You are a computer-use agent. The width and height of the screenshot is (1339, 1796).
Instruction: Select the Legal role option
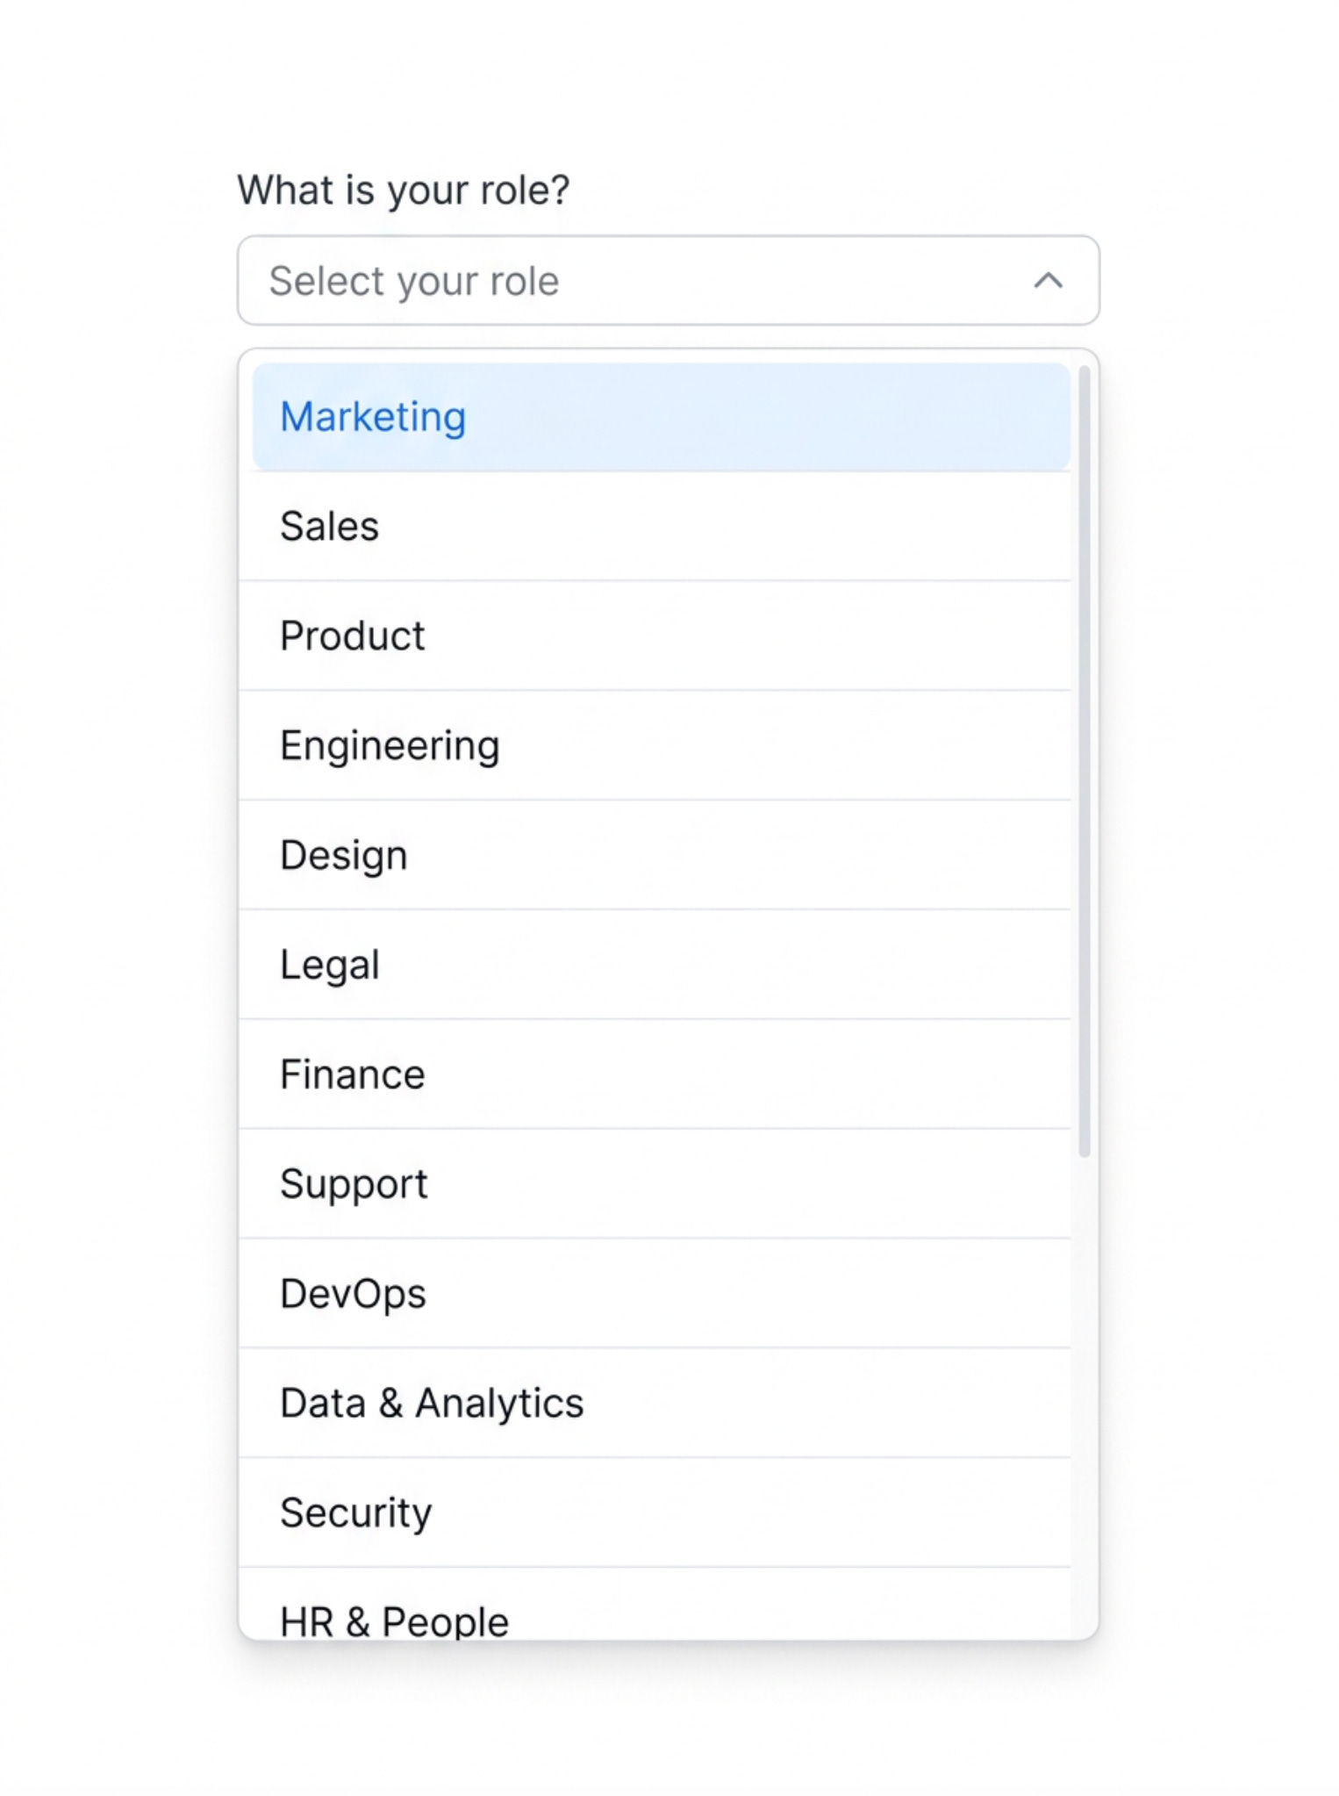click(x=655, y=965)
